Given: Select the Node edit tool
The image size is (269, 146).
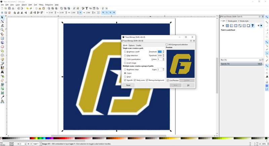Looking at the screenshot, I should point(2,22).
